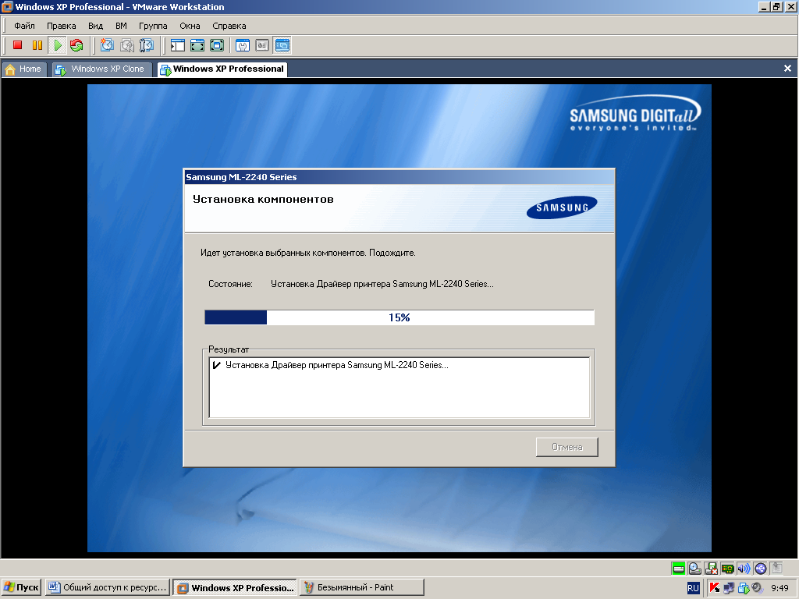Switch to quick switch view icon
The height and width of the screenshot is (599, 799).
coord(197,45)
